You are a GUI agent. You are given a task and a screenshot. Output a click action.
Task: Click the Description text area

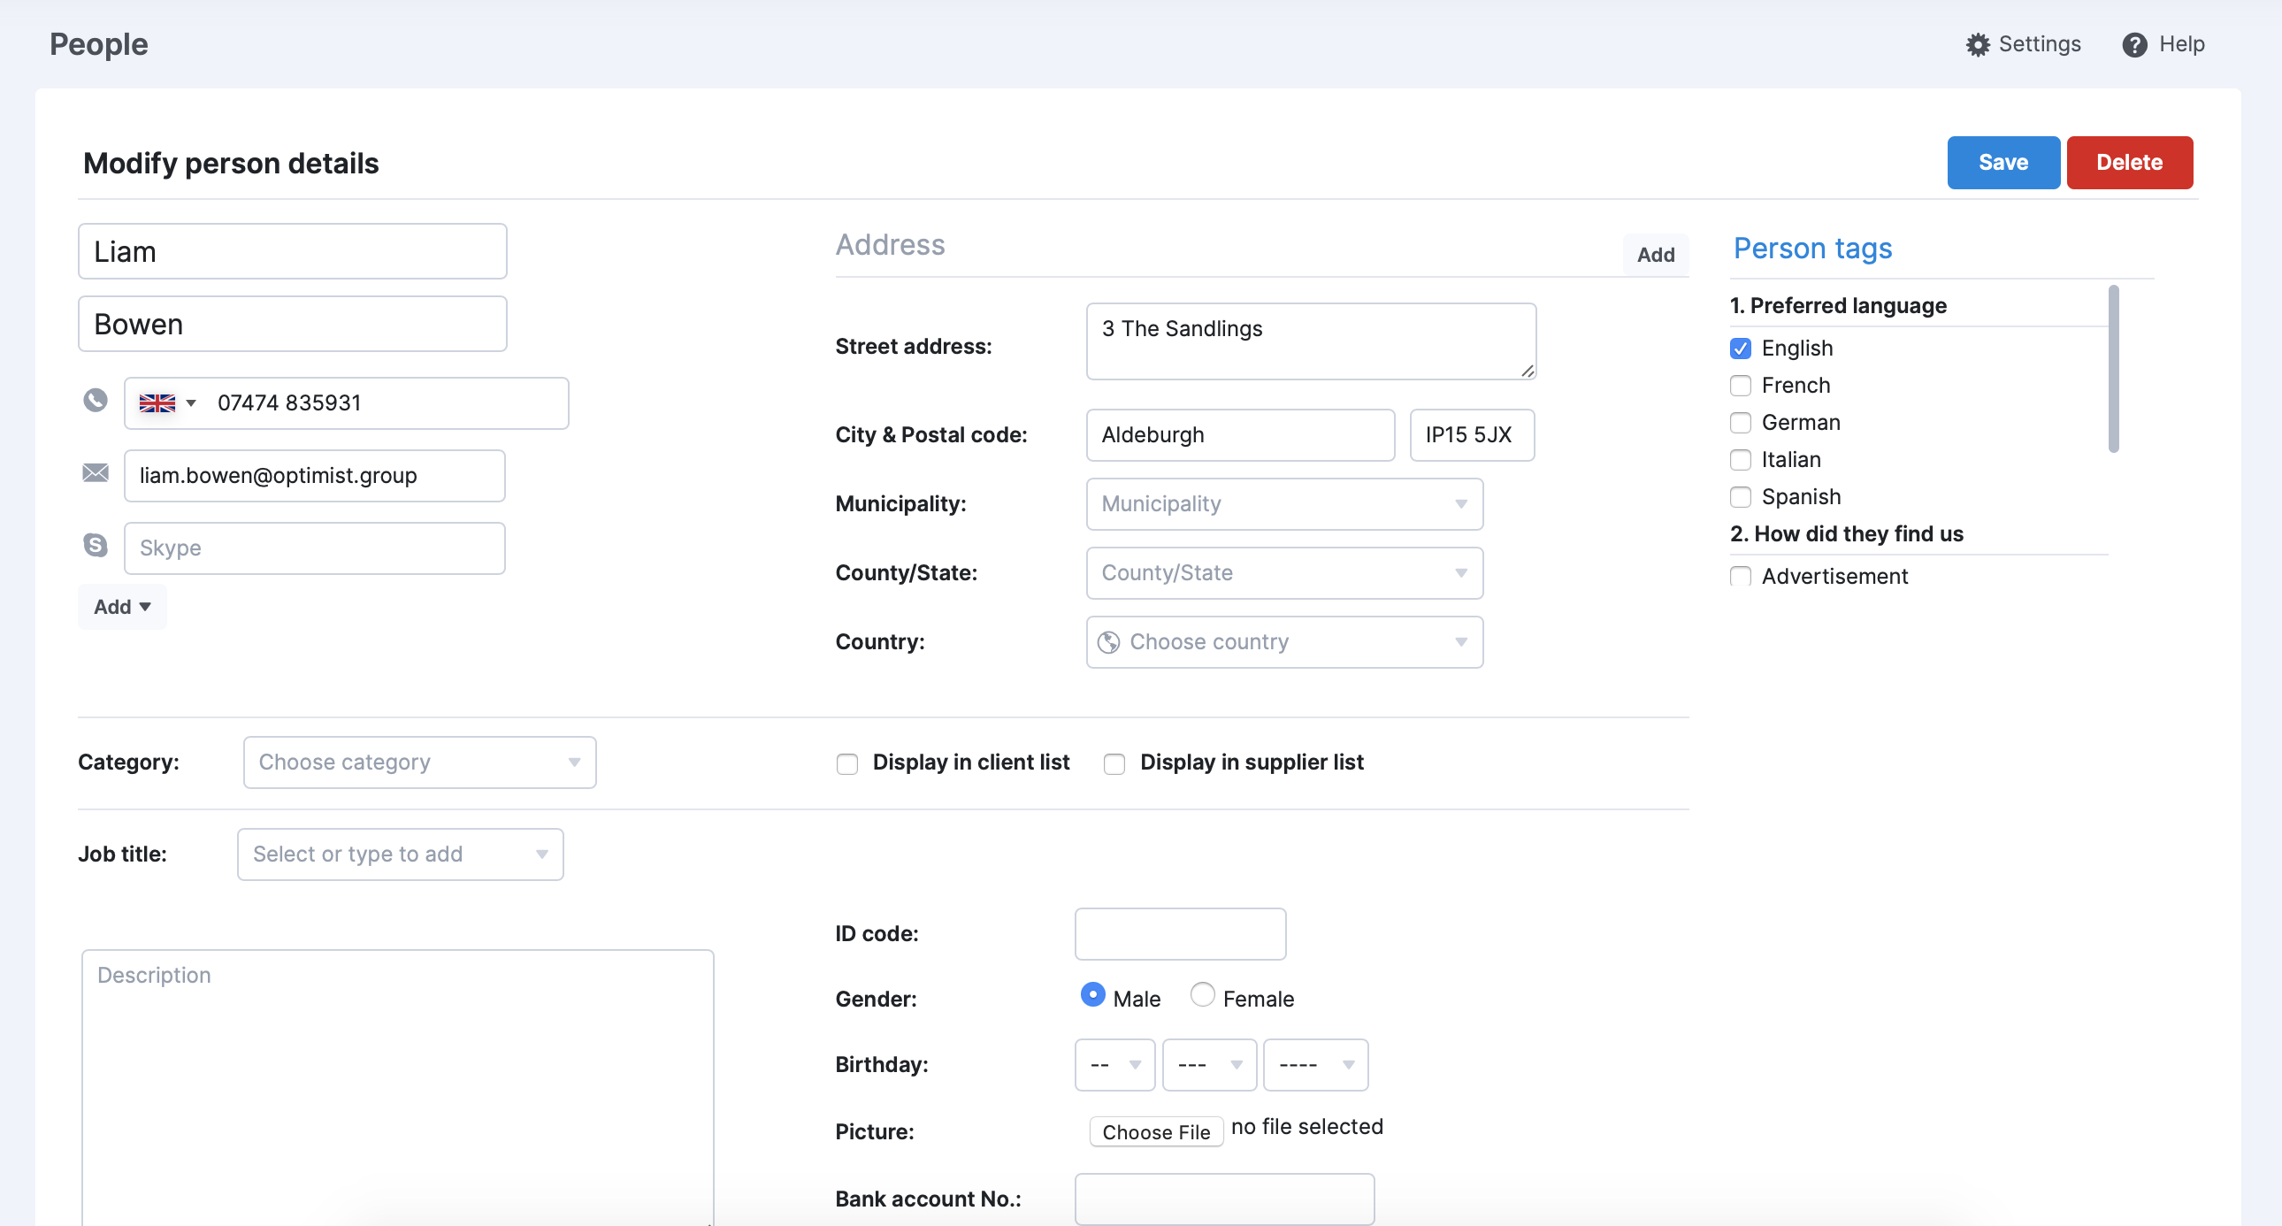tap(398, 1088)
